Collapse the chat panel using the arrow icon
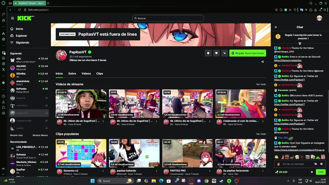The width and height of the screenshot is (329, 185). tap(276, 27)
